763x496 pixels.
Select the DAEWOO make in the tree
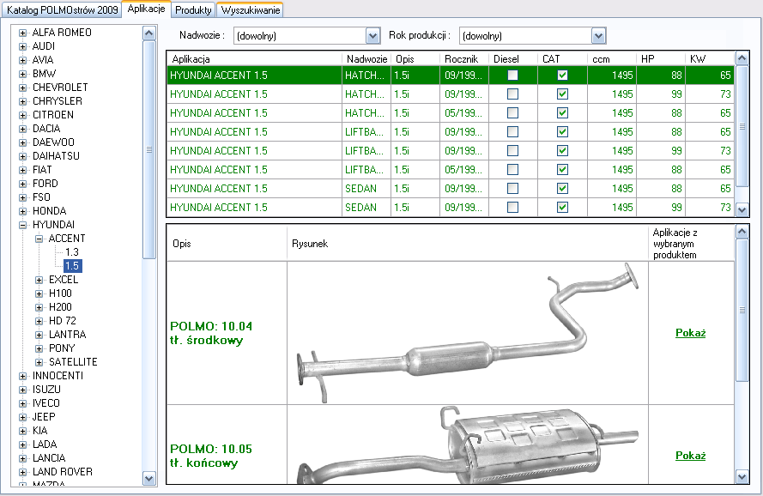(x=53, y=142)
